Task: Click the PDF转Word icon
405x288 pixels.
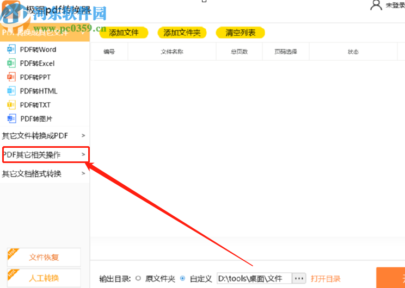Action: tap(11, 49)
